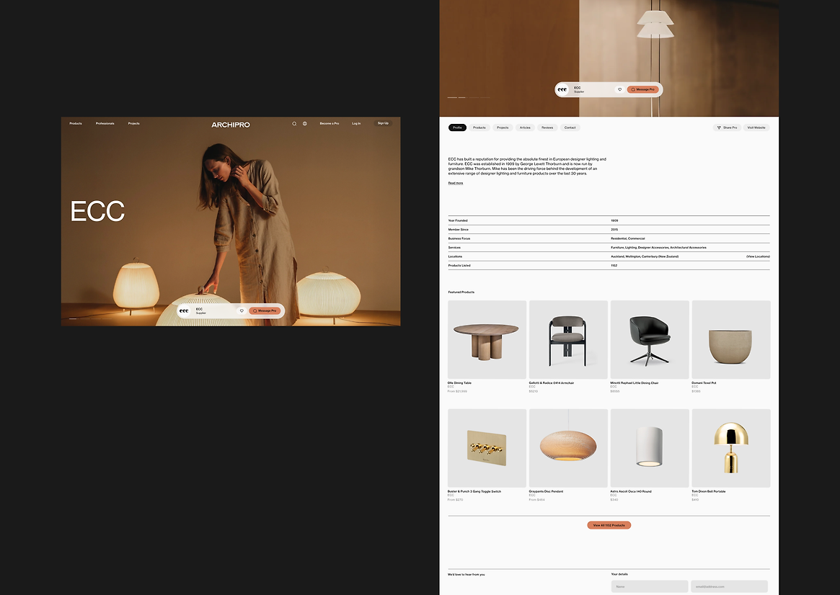Open the Domani Texel Pot image
Viewport: 840px width, 595px height.
click(x=731, y=340)
